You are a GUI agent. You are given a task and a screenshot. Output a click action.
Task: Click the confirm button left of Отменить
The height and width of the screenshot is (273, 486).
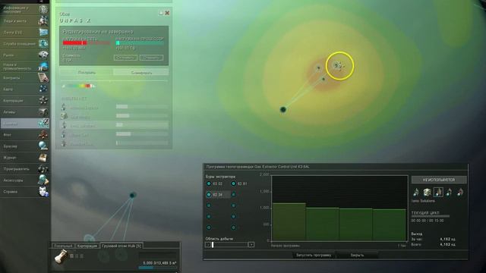coord(125,58)
